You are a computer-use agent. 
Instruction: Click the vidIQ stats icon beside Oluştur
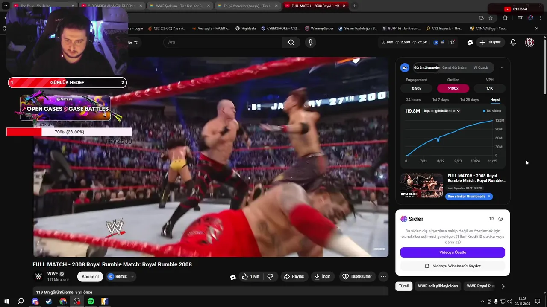click(471, 42)
